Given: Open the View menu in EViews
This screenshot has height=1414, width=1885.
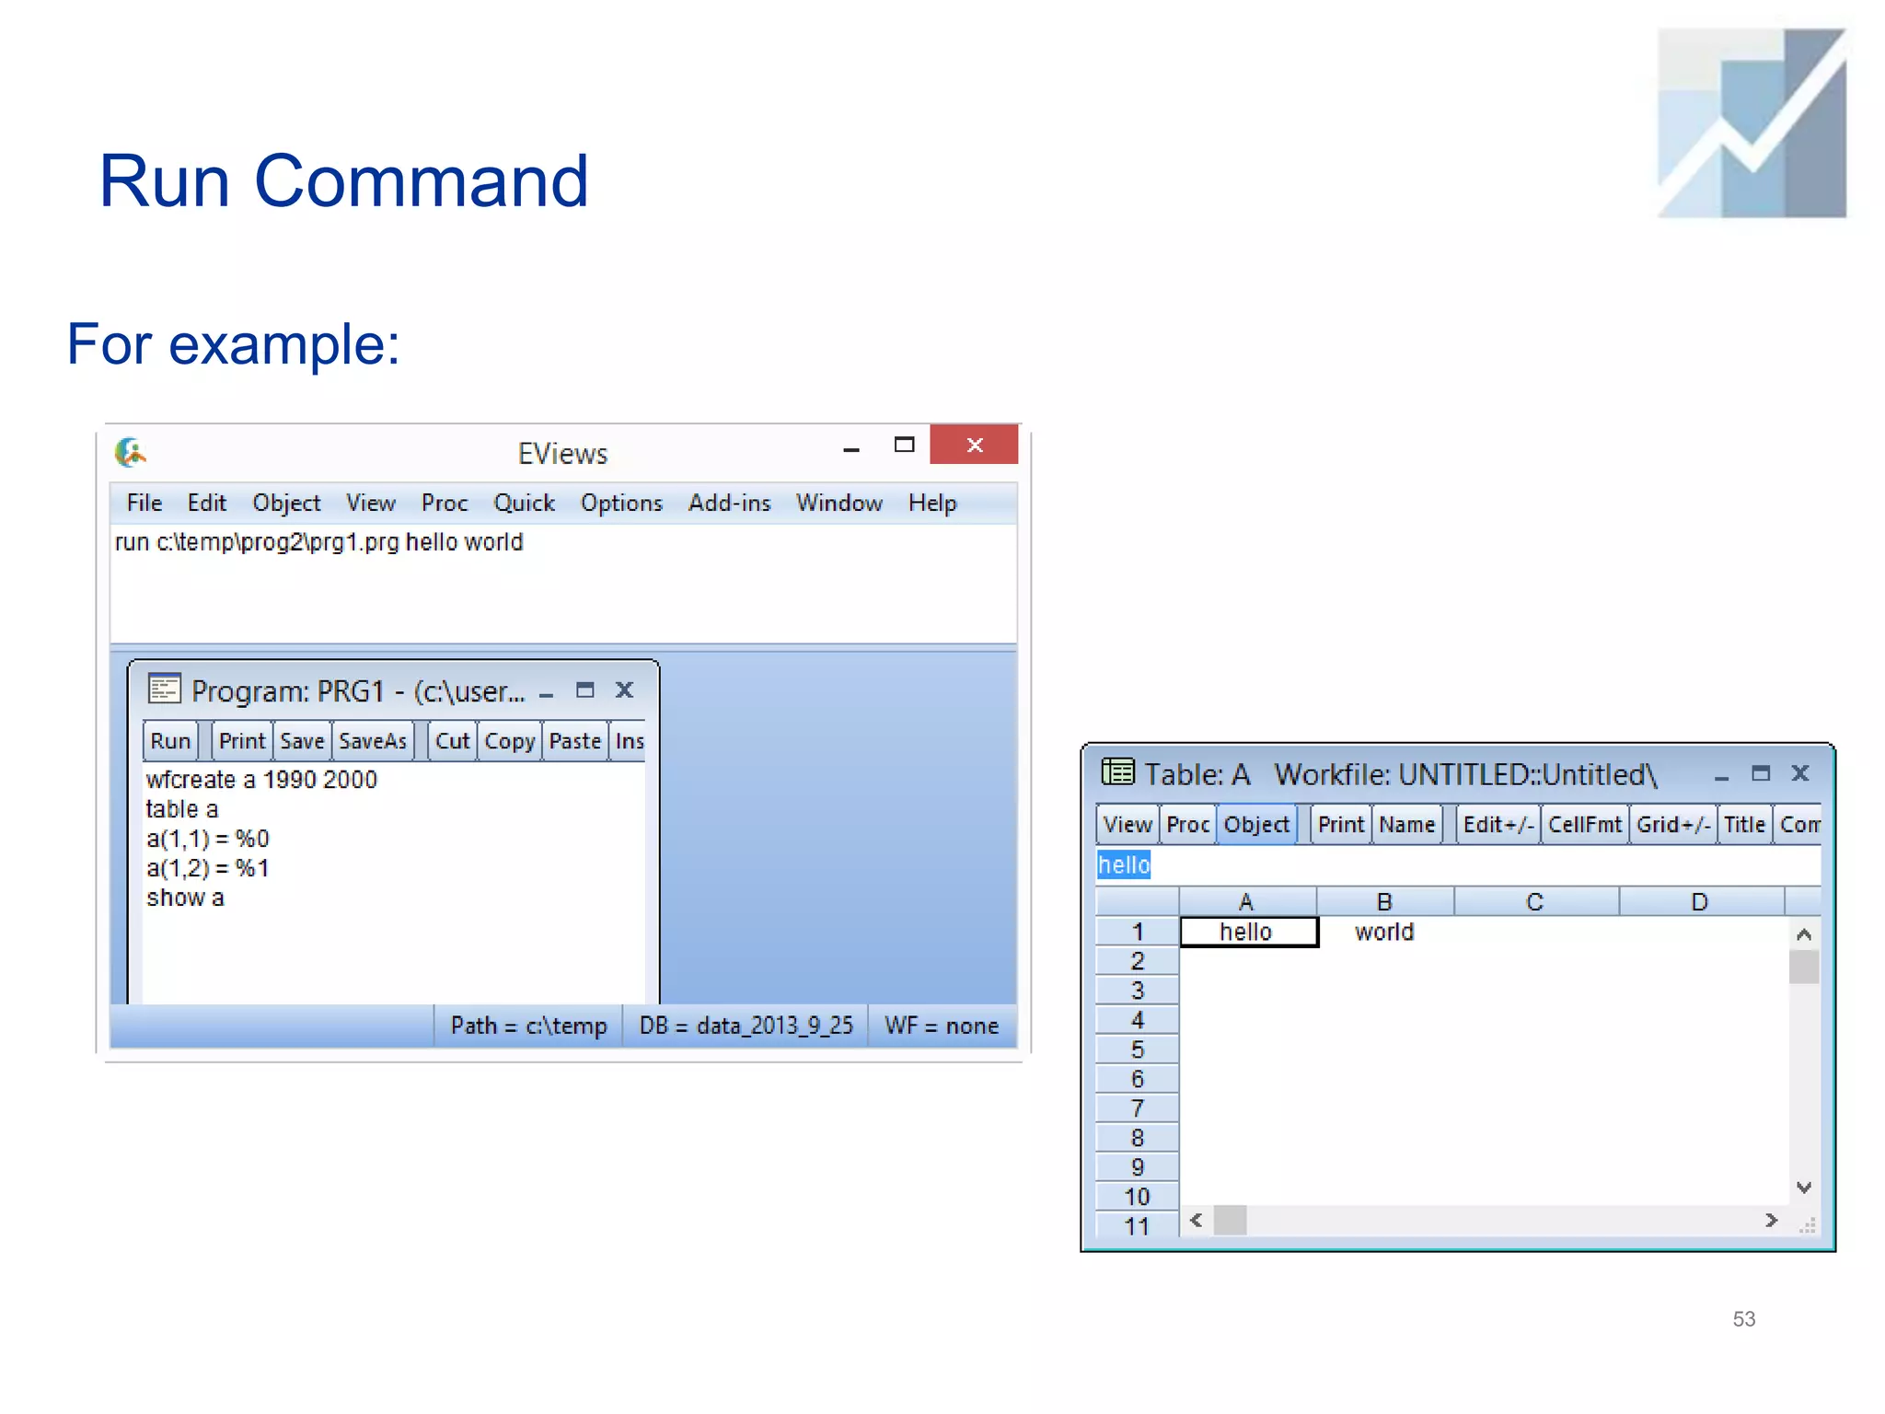Looking at the screenshot, I should point(370,503).
